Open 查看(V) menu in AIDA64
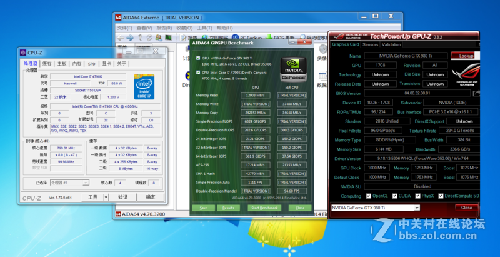500x257 pixels. (x=144, y=28)
